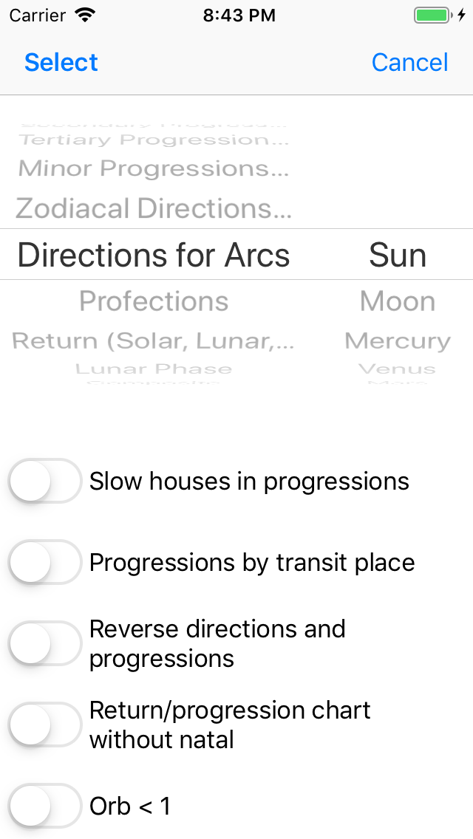Pick Minor Progressions from the wheel
473x839 pixels.
pos(154,168)
